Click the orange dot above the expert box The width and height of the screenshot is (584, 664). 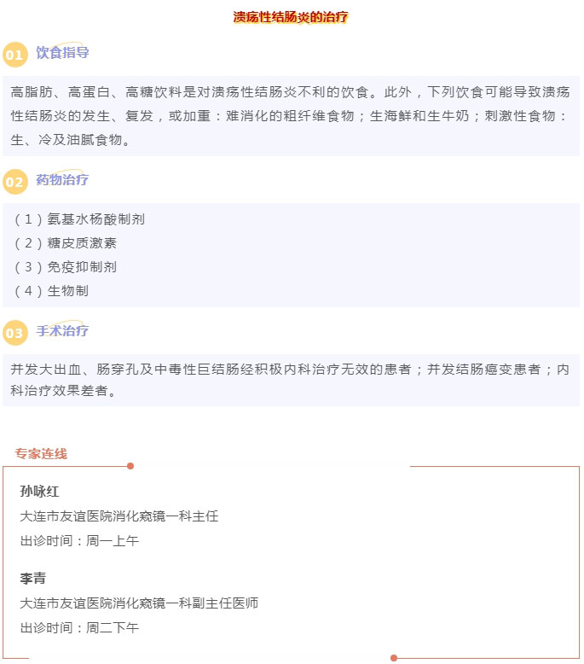coord(130,466)
